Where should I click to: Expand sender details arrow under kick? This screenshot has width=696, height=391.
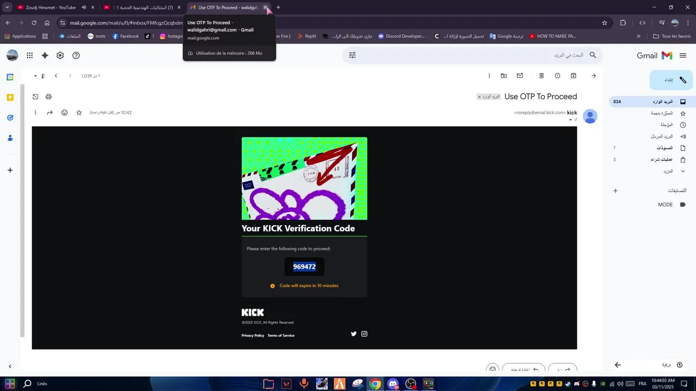click(570, 119)
